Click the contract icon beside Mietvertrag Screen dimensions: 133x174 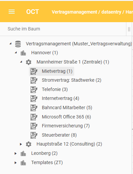pyautogui.click(x=34, y=71)
